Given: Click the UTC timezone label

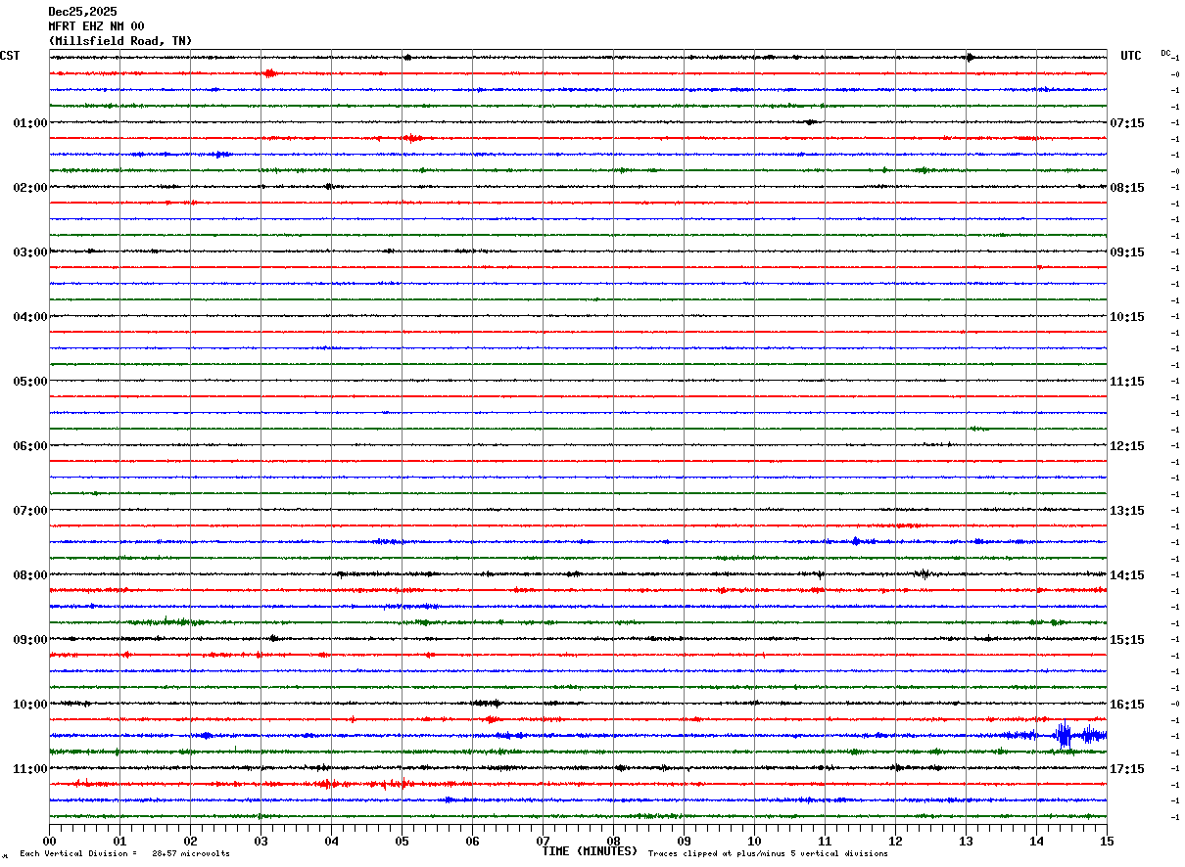Looking at the screenshot, I should pyautogui.click(x=1131, y=56).
